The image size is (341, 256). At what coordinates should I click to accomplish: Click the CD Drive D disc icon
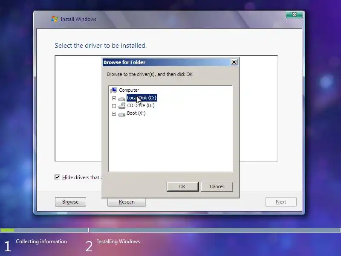click(122, 105)
